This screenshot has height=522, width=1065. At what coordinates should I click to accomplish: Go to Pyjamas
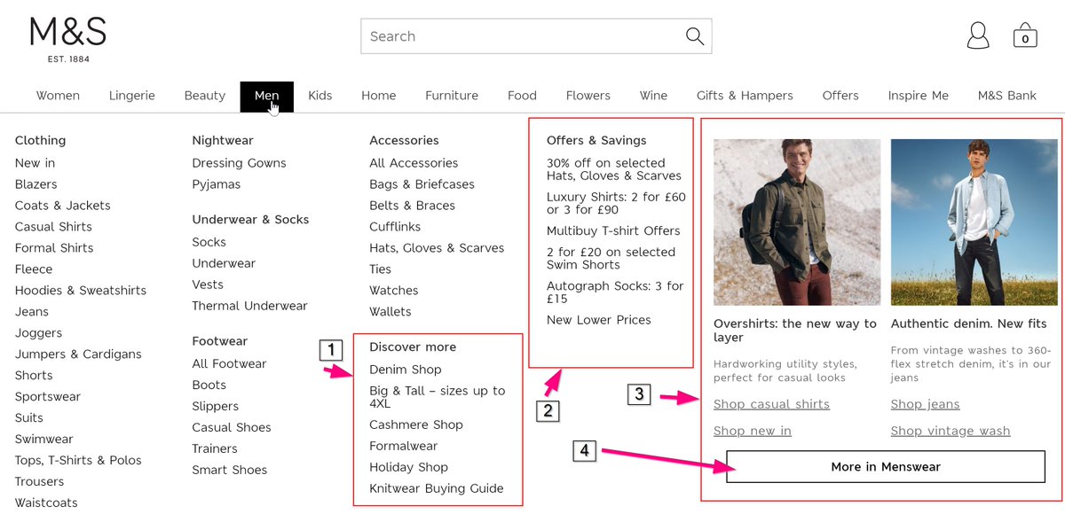[x=217, y=184]
